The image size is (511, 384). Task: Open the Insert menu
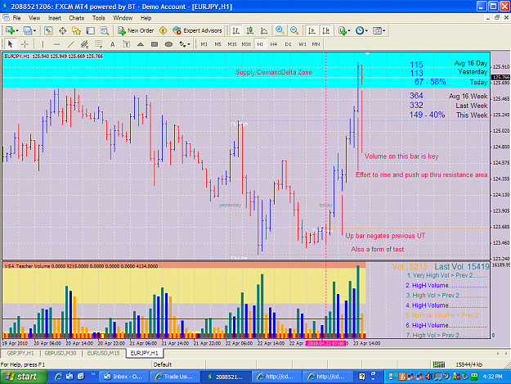pyautogui.click(x=55, y=18)
